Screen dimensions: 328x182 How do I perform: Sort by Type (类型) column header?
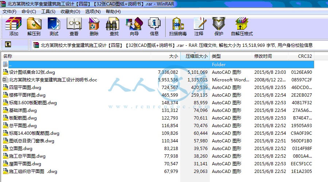click(x=231, y=56)
